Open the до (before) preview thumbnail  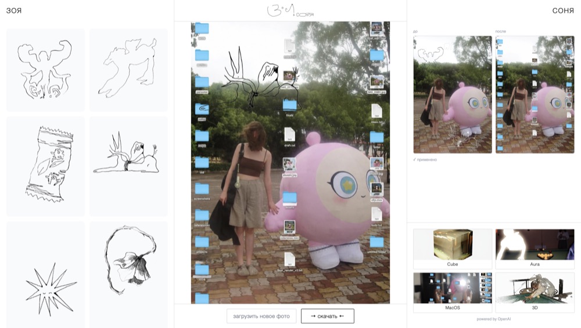[x=453, y=94]
